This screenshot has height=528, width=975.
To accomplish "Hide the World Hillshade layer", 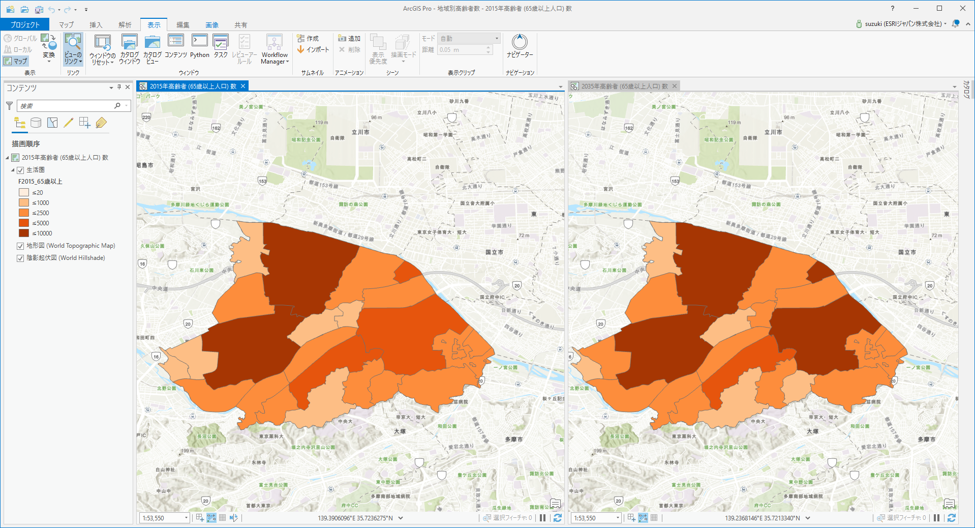I will pos(21,258).
